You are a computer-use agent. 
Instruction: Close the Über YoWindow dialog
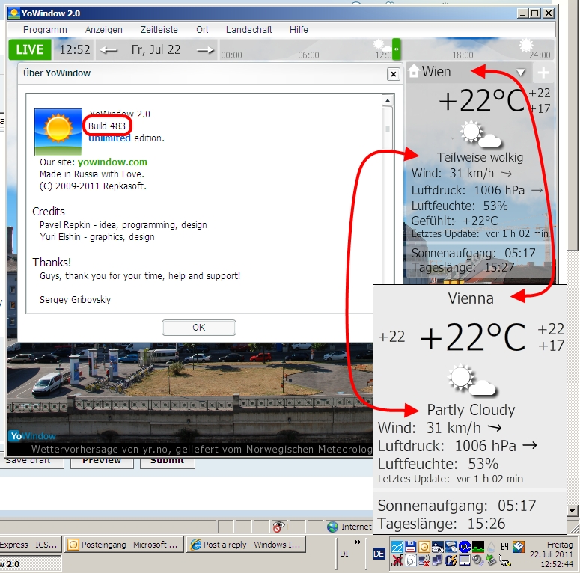pyautogui.click(x=393, y=74)
